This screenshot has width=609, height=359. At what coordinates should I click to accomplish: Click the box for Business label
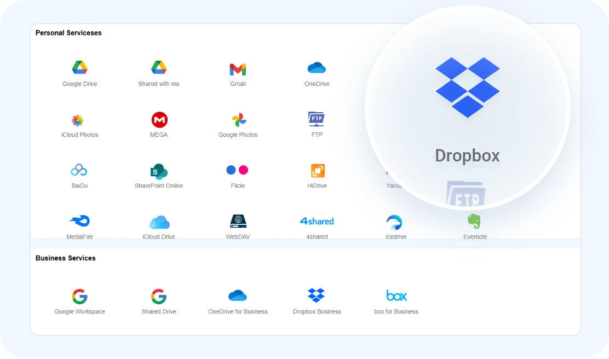pos(396,311)
